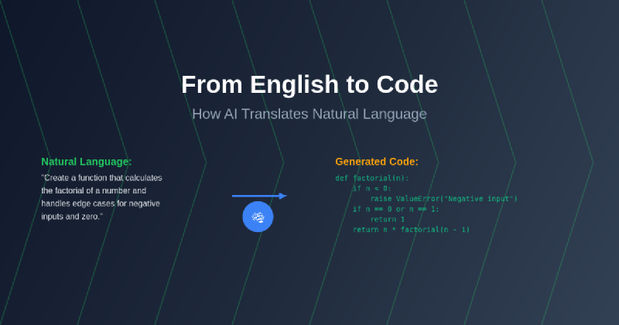Click the word "Translates" in the subtitle
The height and width of the screenshot is (325, 619).
(x=274, y=115)
